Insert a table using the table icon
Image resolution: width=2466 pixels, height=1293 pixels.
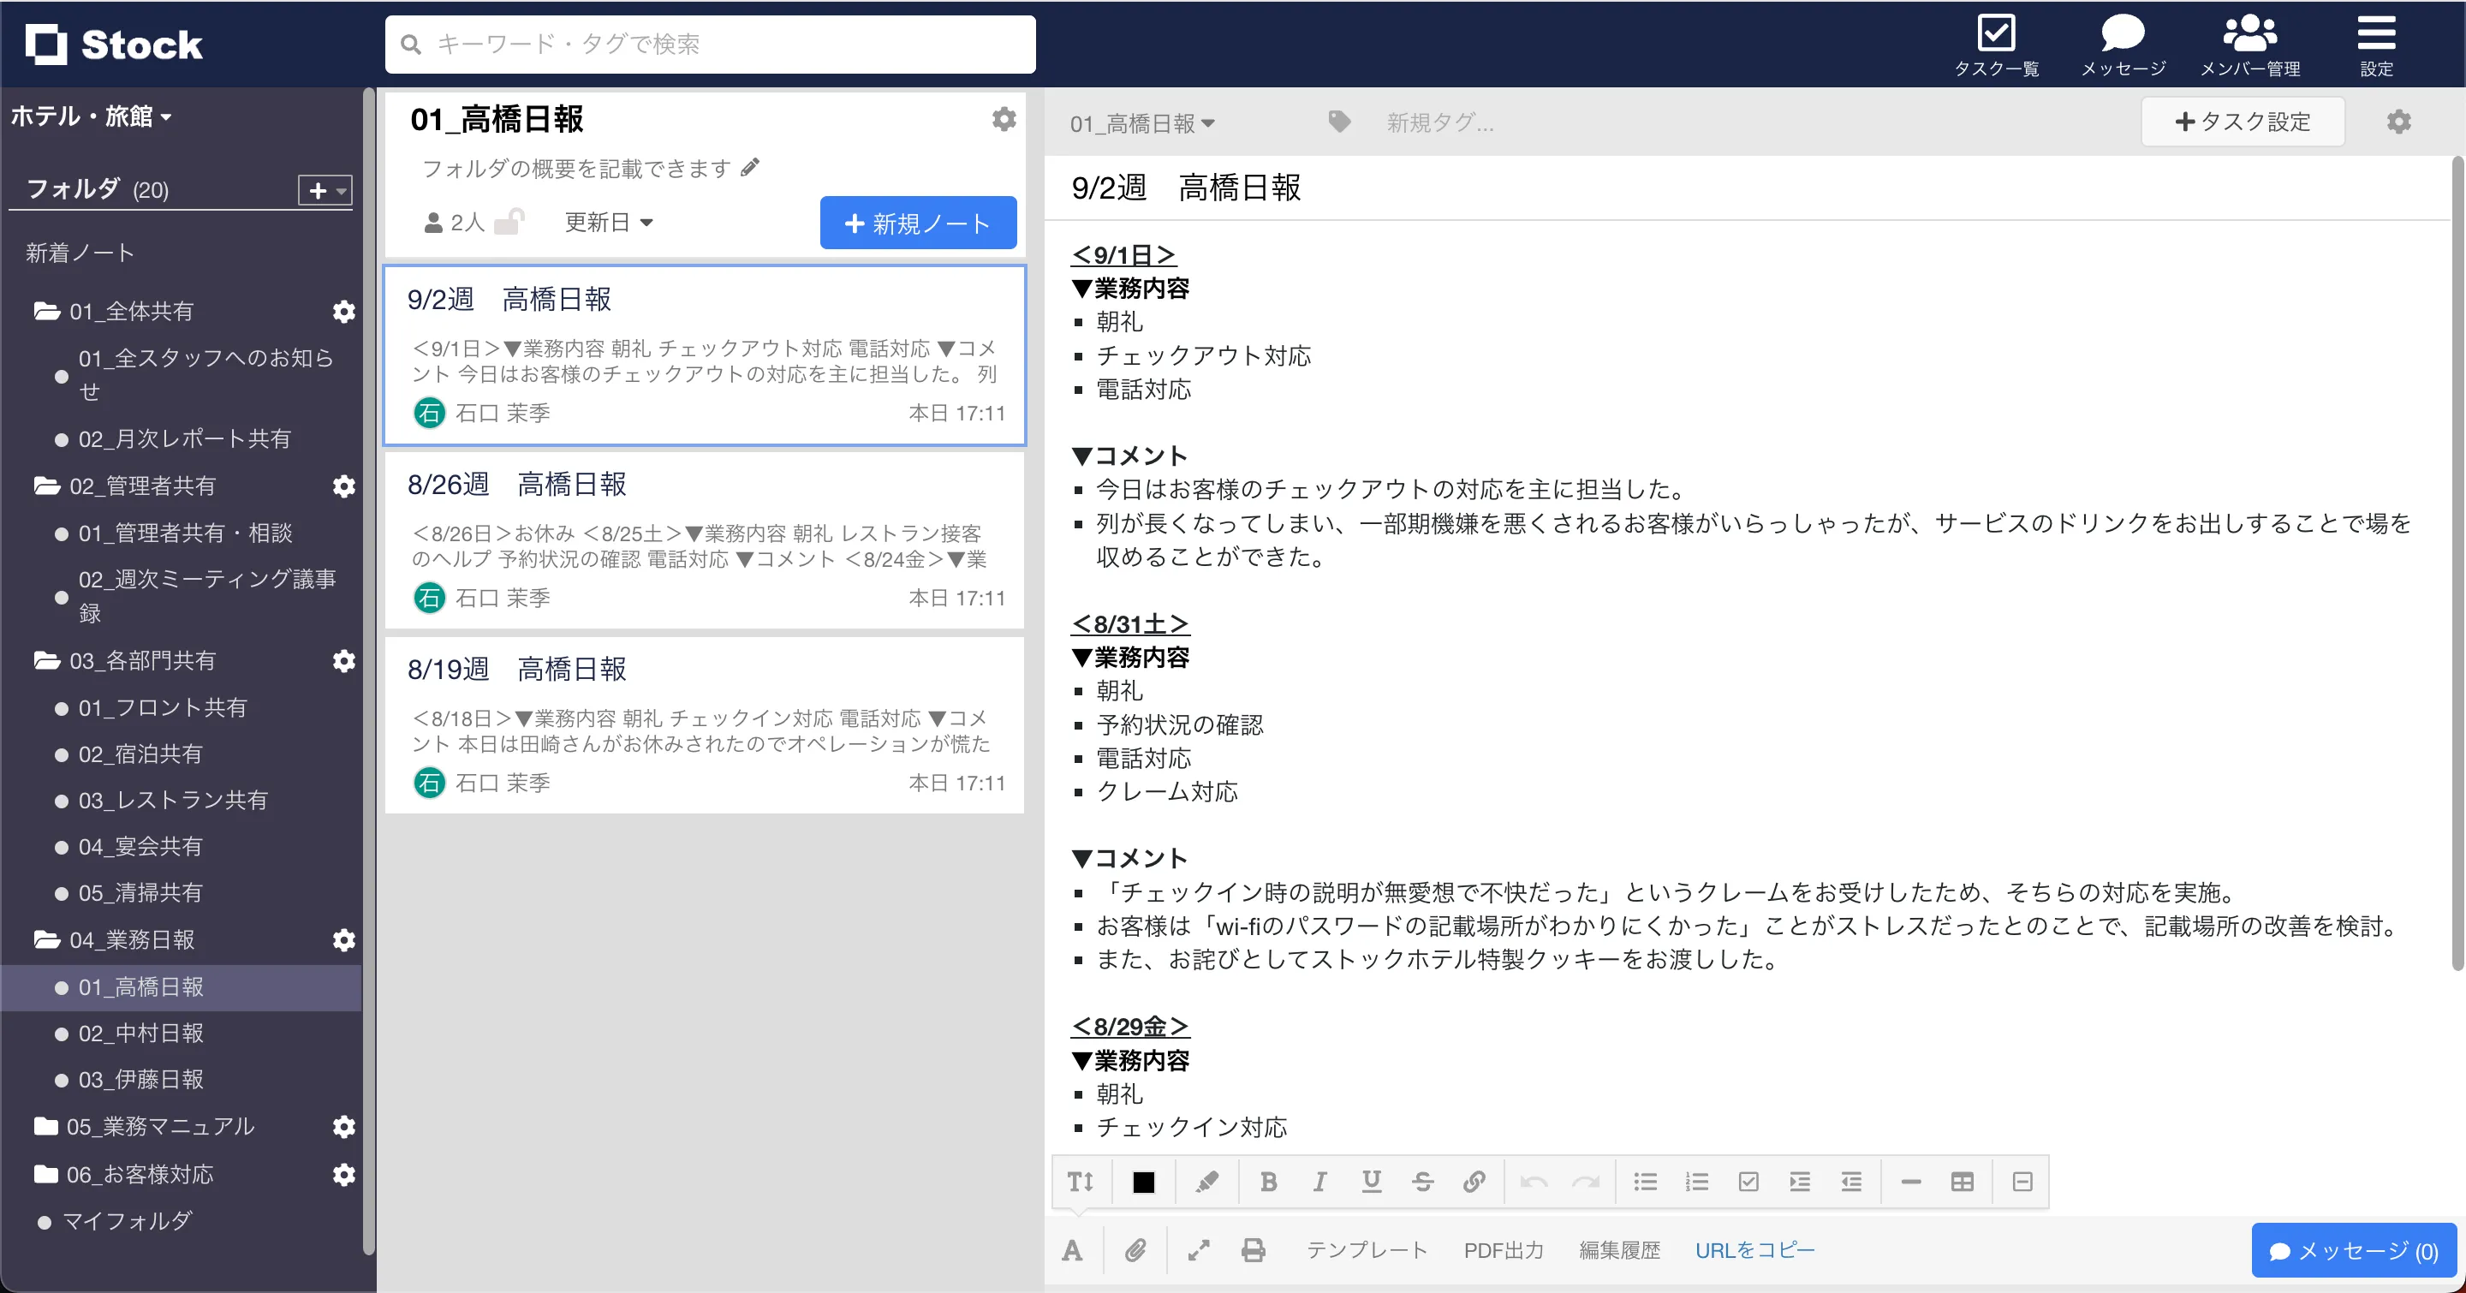coord(1962,1182)
